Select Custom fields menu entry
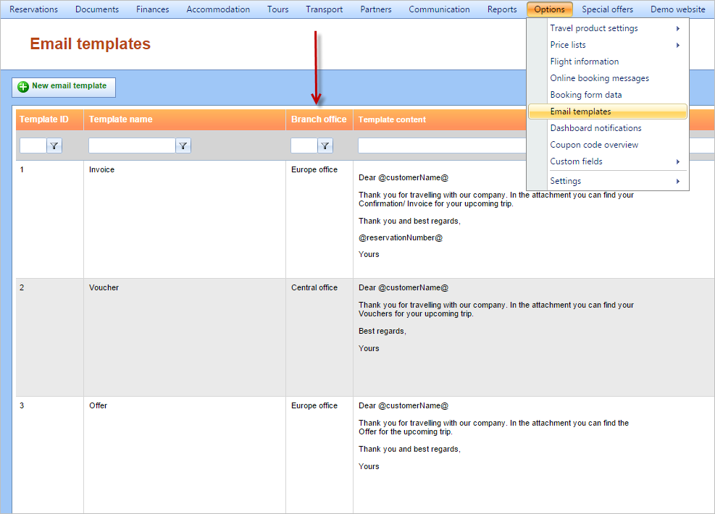 tap(608, 161)
